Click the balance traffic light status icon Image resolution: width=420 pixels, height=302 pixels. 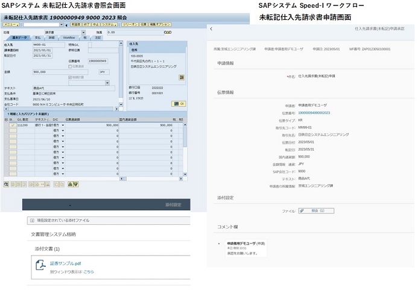168,33
